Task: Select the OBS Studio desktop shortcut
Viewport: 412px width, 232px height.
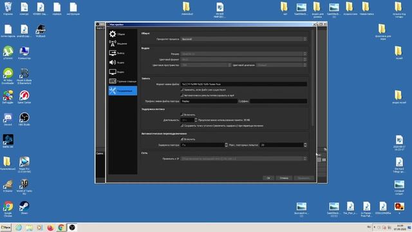Action: 24,119
